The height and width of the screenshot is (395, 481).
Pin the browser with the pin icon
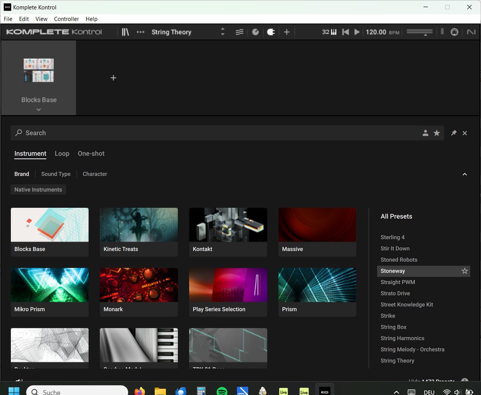453,133
